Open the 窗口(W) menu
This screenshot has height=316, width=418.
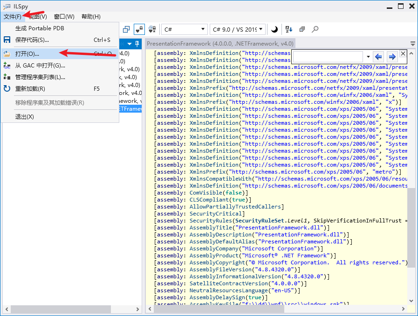(x=64, y=17)
